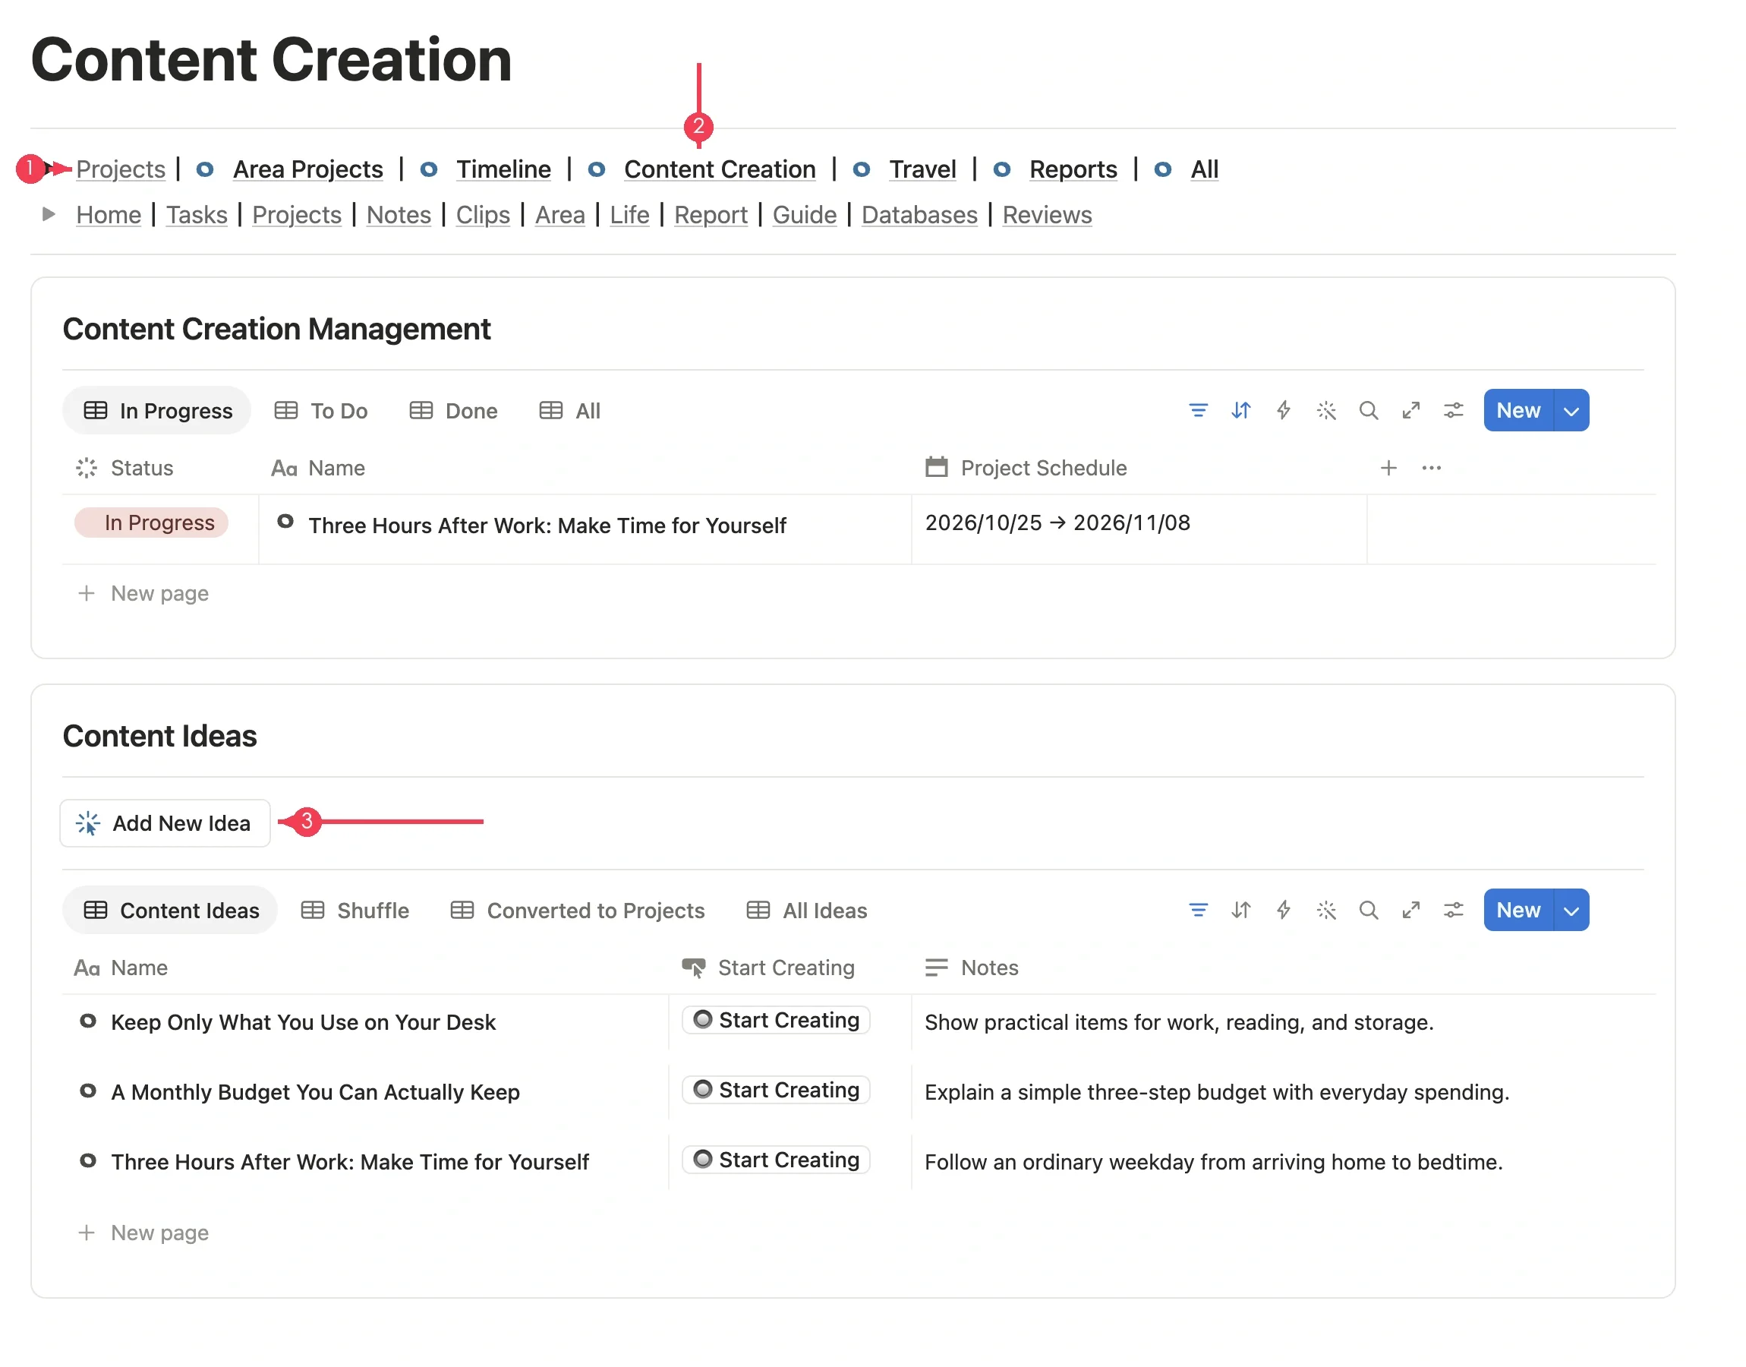The height and width of the screenshot is (1367, 1746).
Task: Open the In Progress status tag
Action: click(x=151, y=522)
